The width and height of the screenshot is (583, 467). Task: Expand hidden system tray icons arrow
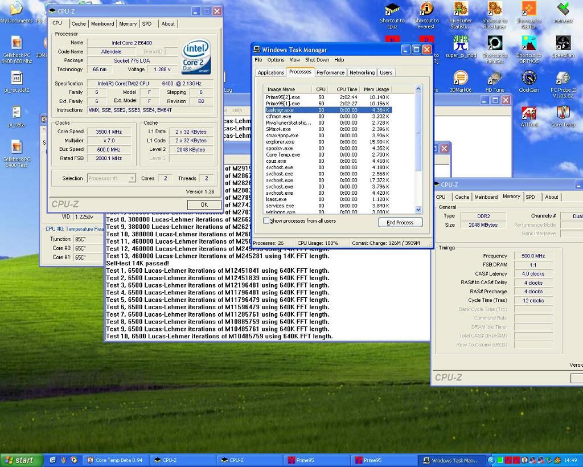pos(491,460)
